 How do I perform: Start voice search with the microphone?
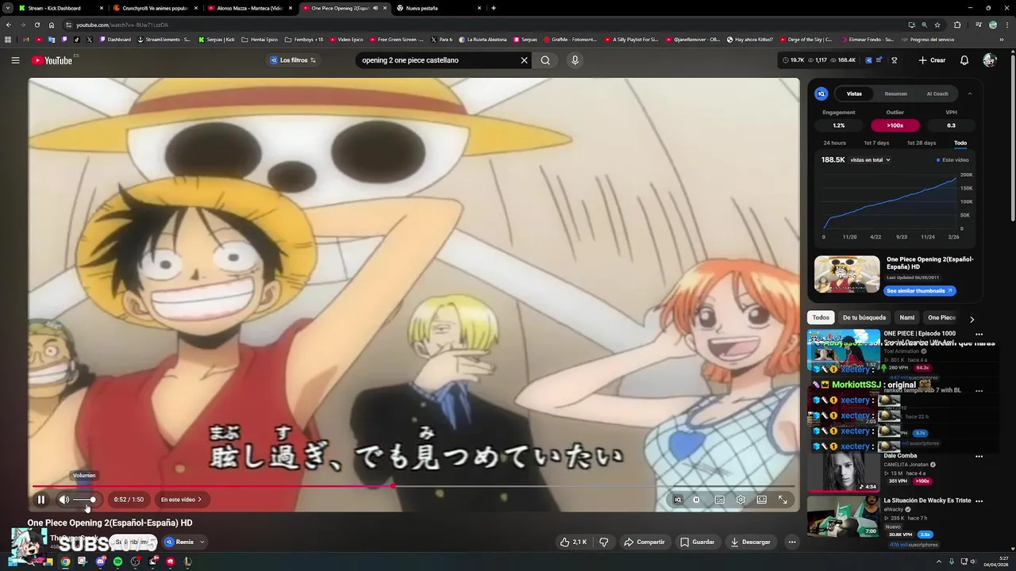click(575, 60)
